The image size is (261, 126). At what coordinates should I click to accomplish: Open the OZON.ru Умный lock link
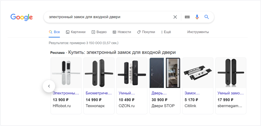click(127, 93)
